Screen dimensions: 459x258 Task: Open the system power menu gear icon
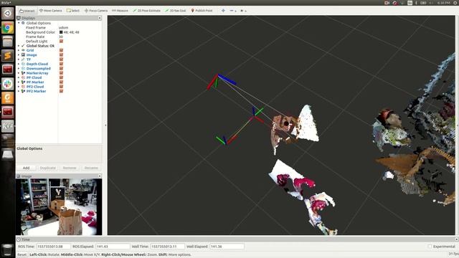point(455,3)
